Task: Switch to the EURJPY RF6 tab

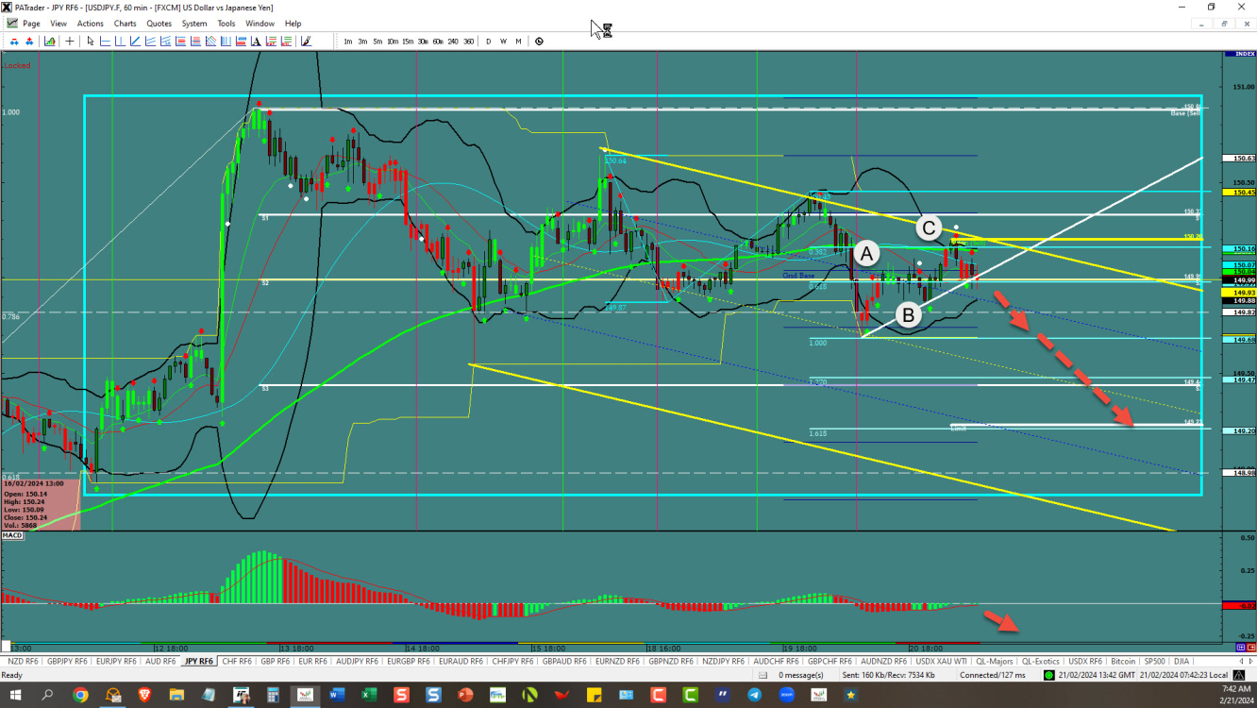Action: click(116, 662)
